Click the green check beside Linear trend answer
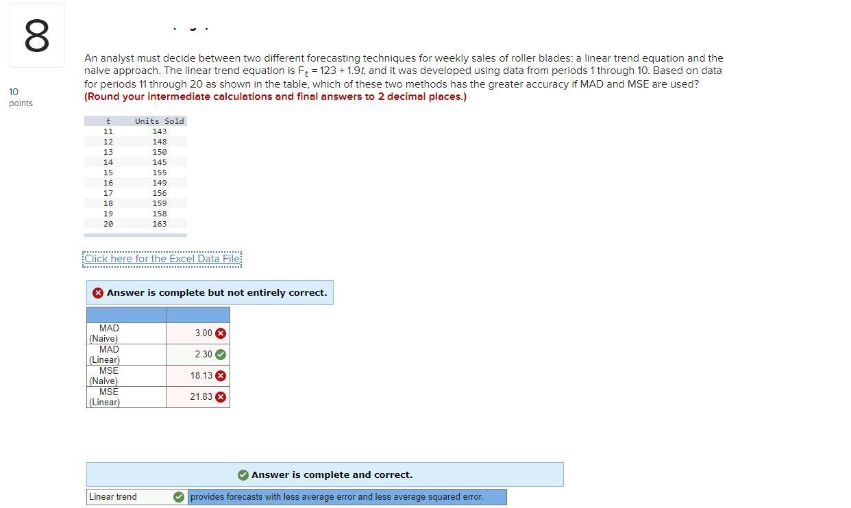The height and width of the screenshot is (508, 851). (179, 497)
